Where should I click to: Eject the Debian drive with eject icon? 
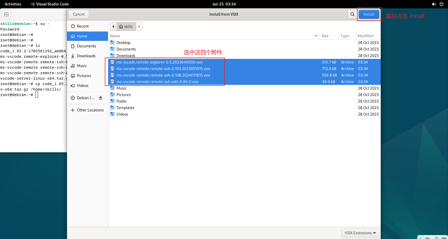coord(101,98)
